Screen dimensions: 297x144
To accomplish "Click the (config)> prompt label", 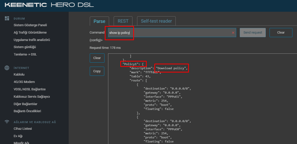I will point(96,40).
